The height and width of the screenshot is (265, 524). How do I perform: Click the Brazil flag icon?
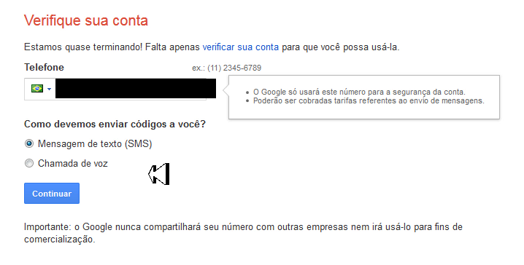click(37, 89)
